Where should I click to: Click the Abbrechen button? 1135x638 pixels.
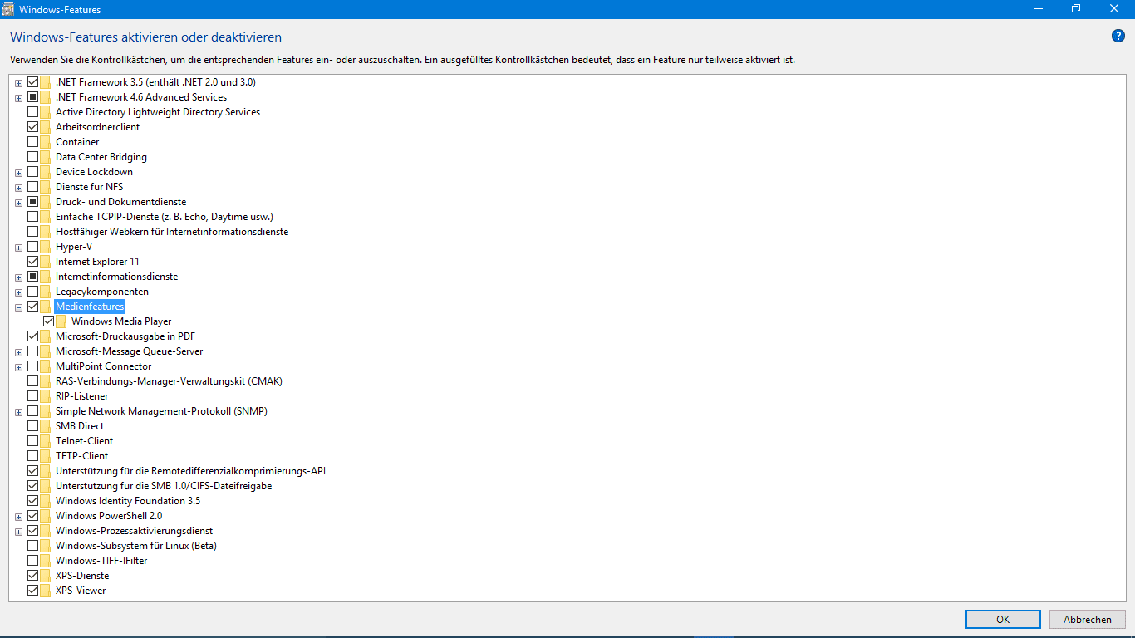point(1088,620)
